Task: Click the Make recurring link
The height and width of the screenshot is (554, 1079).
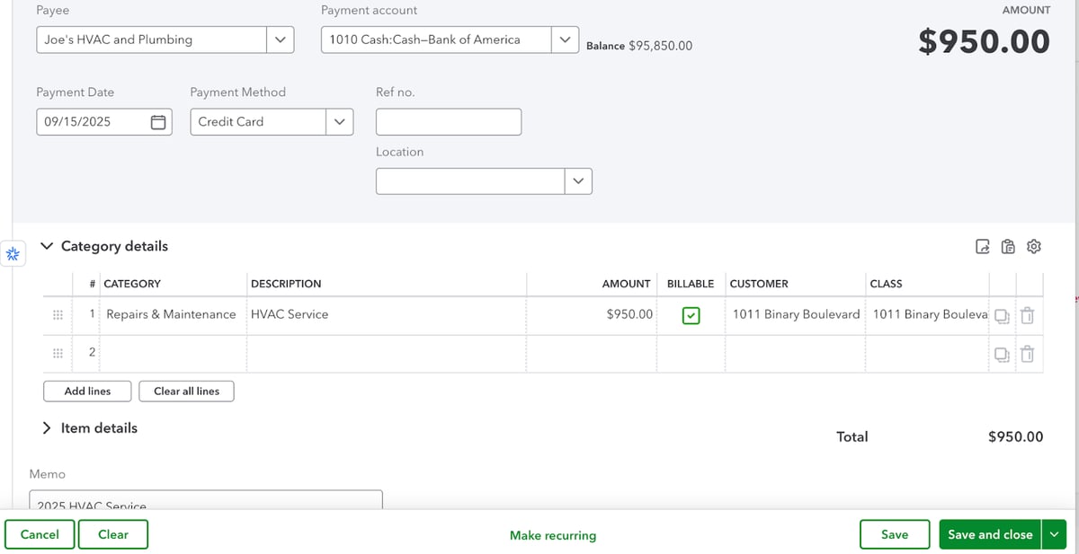Action: tap(552, 535)
